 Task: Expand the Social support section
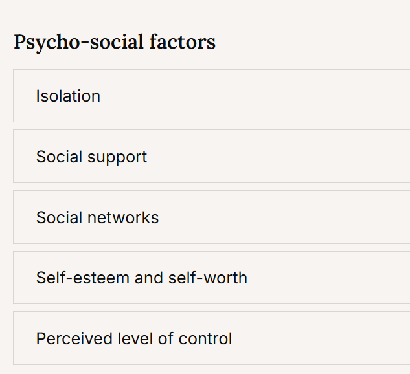[212, 156]
